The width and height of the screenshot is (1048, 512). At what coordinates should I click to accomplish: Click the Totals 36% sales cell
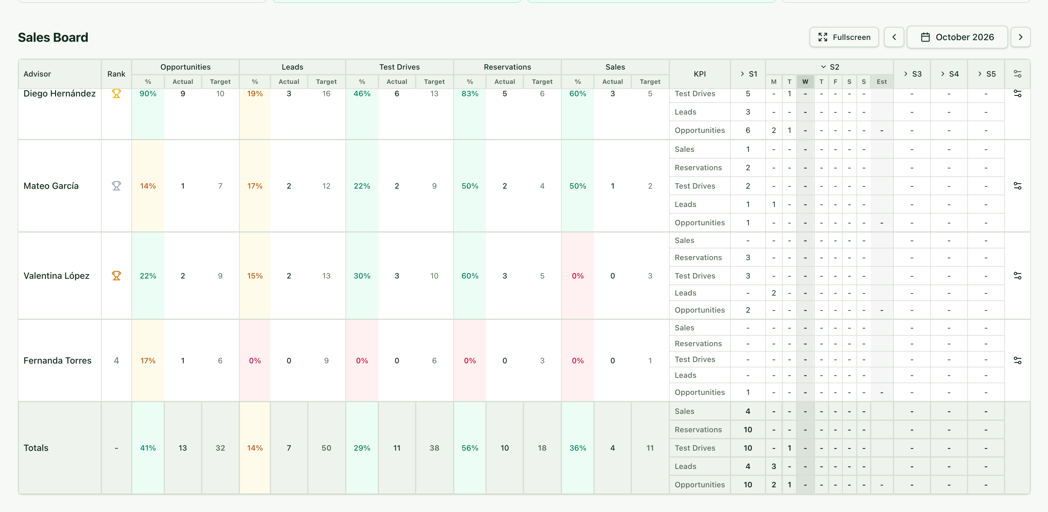(578, 448)
